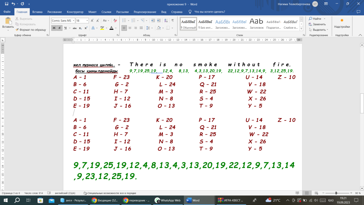This screenshot has height=205, width=364.
Task: Open the Файл menu
Action: pos(7,12)
